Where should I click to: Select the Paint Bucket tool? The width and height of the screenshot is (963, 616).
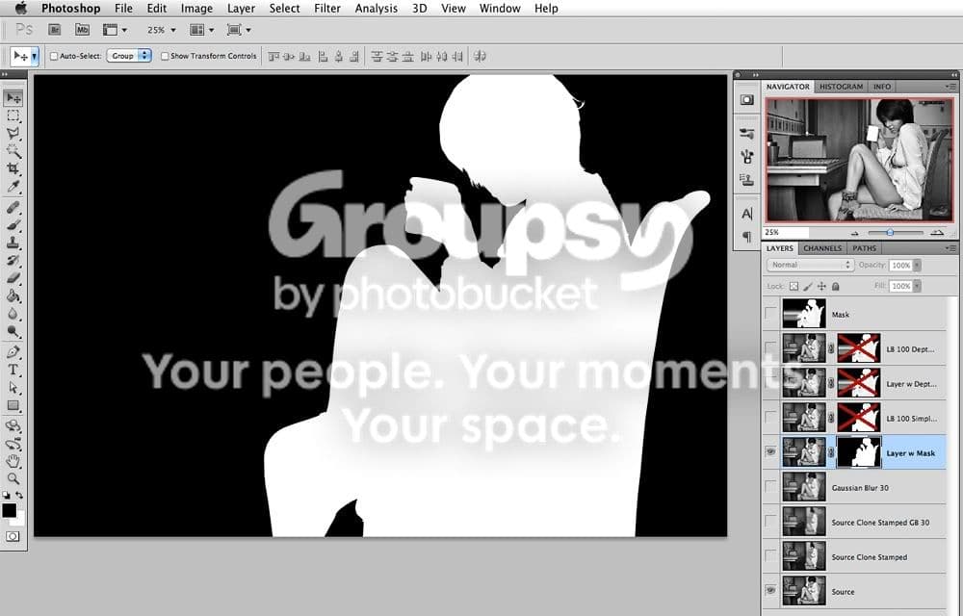coord(13,295)
